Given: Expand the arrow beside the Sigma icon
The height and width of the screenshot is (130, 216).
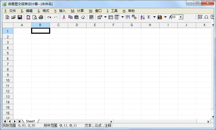Looking at the screenshot, I should click(x=154, y=17).
